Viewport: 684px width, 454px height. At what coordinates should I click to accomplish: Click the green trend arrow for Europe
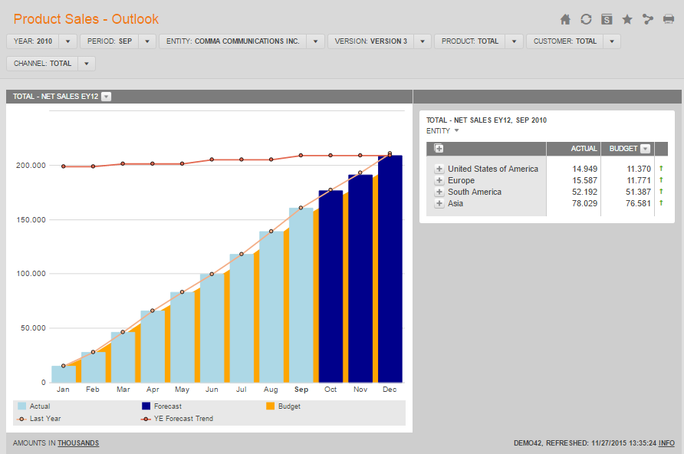pos(661,180)
